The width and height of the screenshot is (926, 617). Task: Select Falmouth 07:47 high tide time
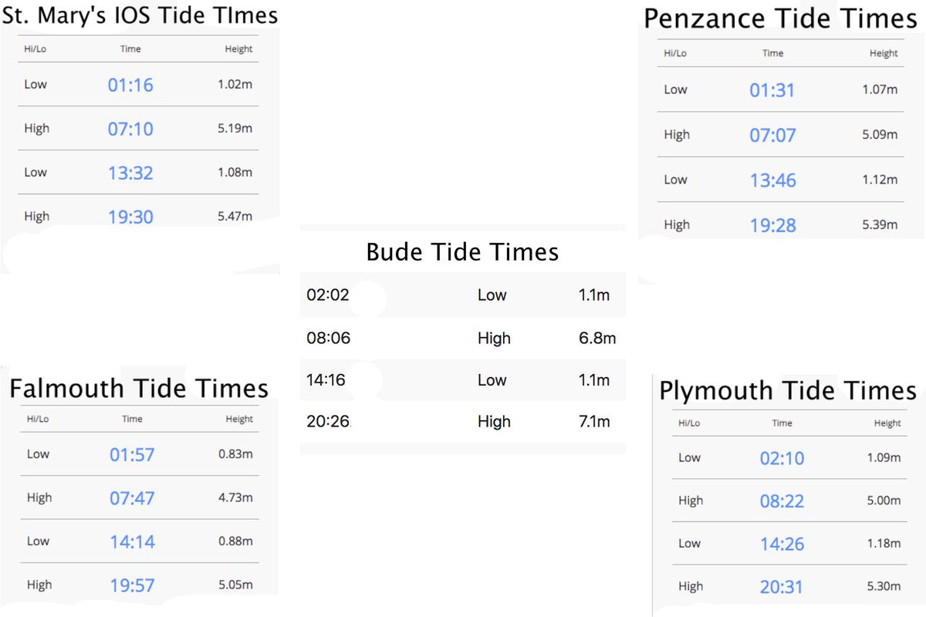[x=132, y=498]
